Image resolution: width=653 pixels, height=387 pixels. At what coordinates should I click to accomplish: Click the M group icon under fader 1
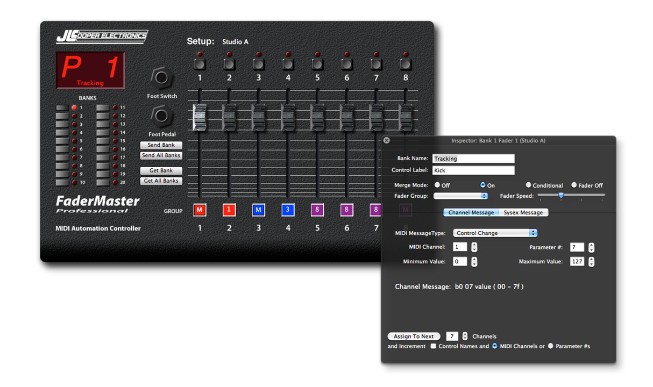tap(200, 210)
